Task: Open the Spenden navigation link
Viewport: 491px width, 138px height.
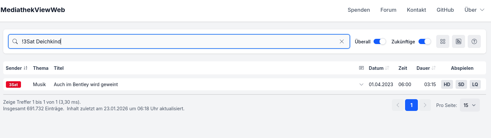Action: [358, 10]
